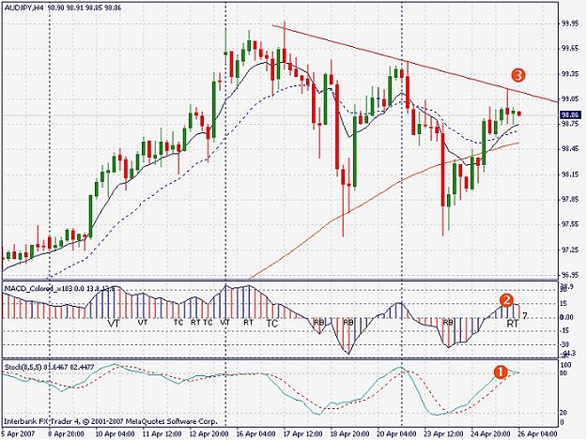Click the 5 Apr 2007 date label
587x440 pixels.
pyautogui.click(x=18, y=434)
